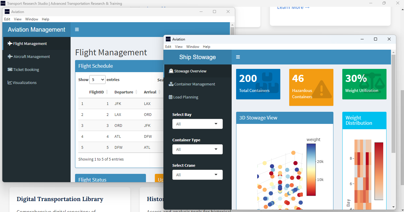This screenshot has height=212, width=404.
Task: Open the Window menu in Ship Stowage
Action: click(193, 47)
